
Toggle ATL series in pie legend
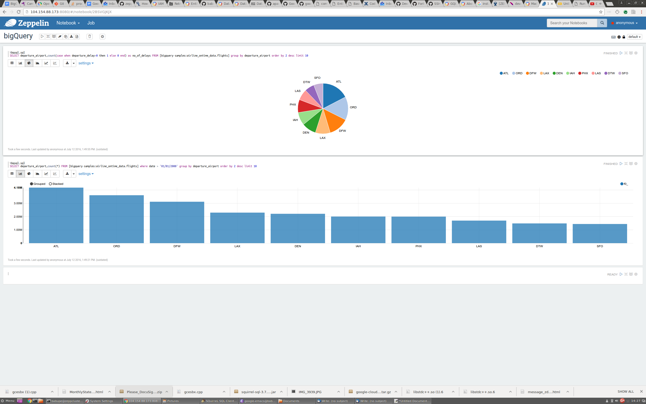504,73
